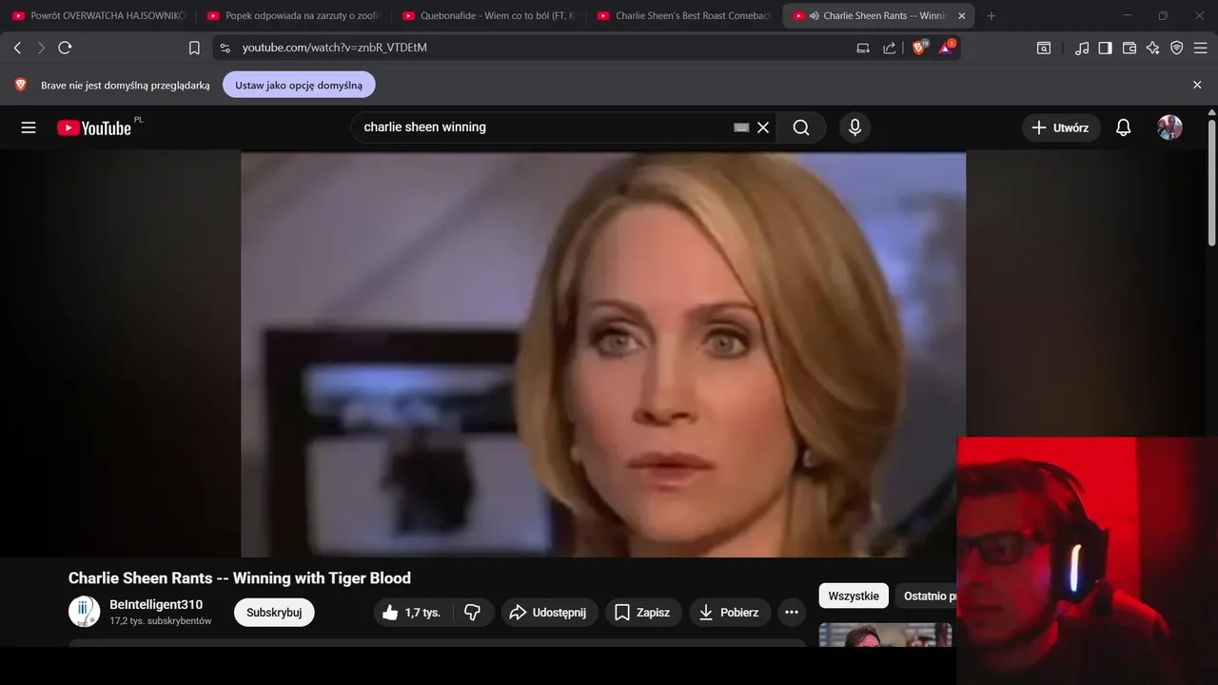Share video with Udostępnij
The image size is (1218, 685).
click(548, 613)
